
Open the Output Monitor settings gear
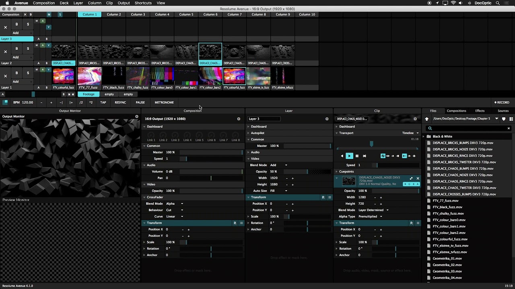pos(137,116)
